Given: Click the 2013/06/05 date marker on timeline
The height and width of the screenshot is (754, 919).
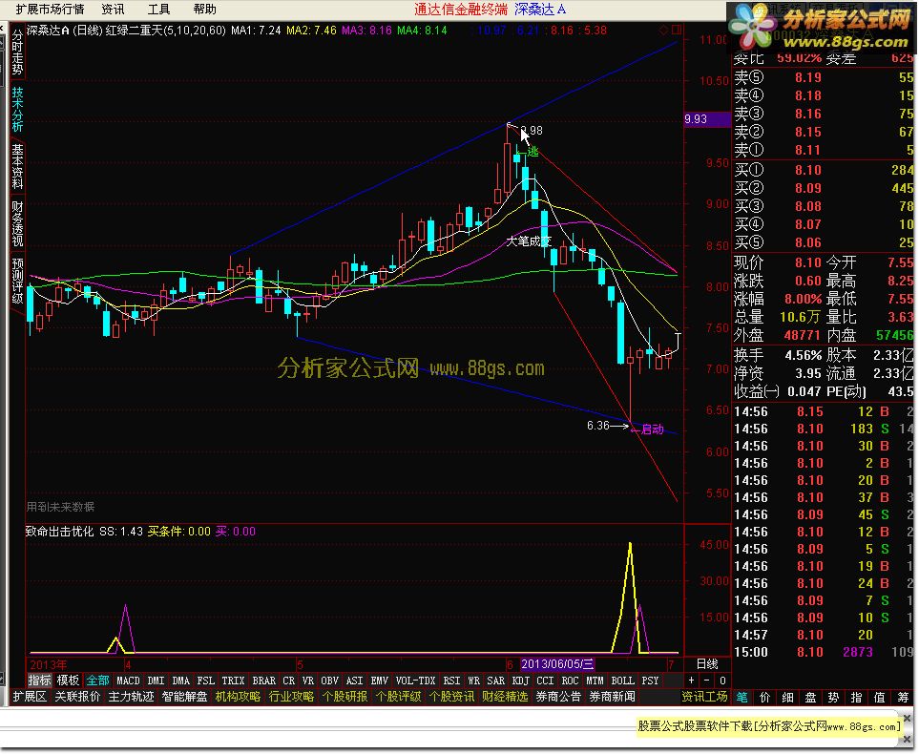Looking at the screenshot, I should [x=557, y=663].
